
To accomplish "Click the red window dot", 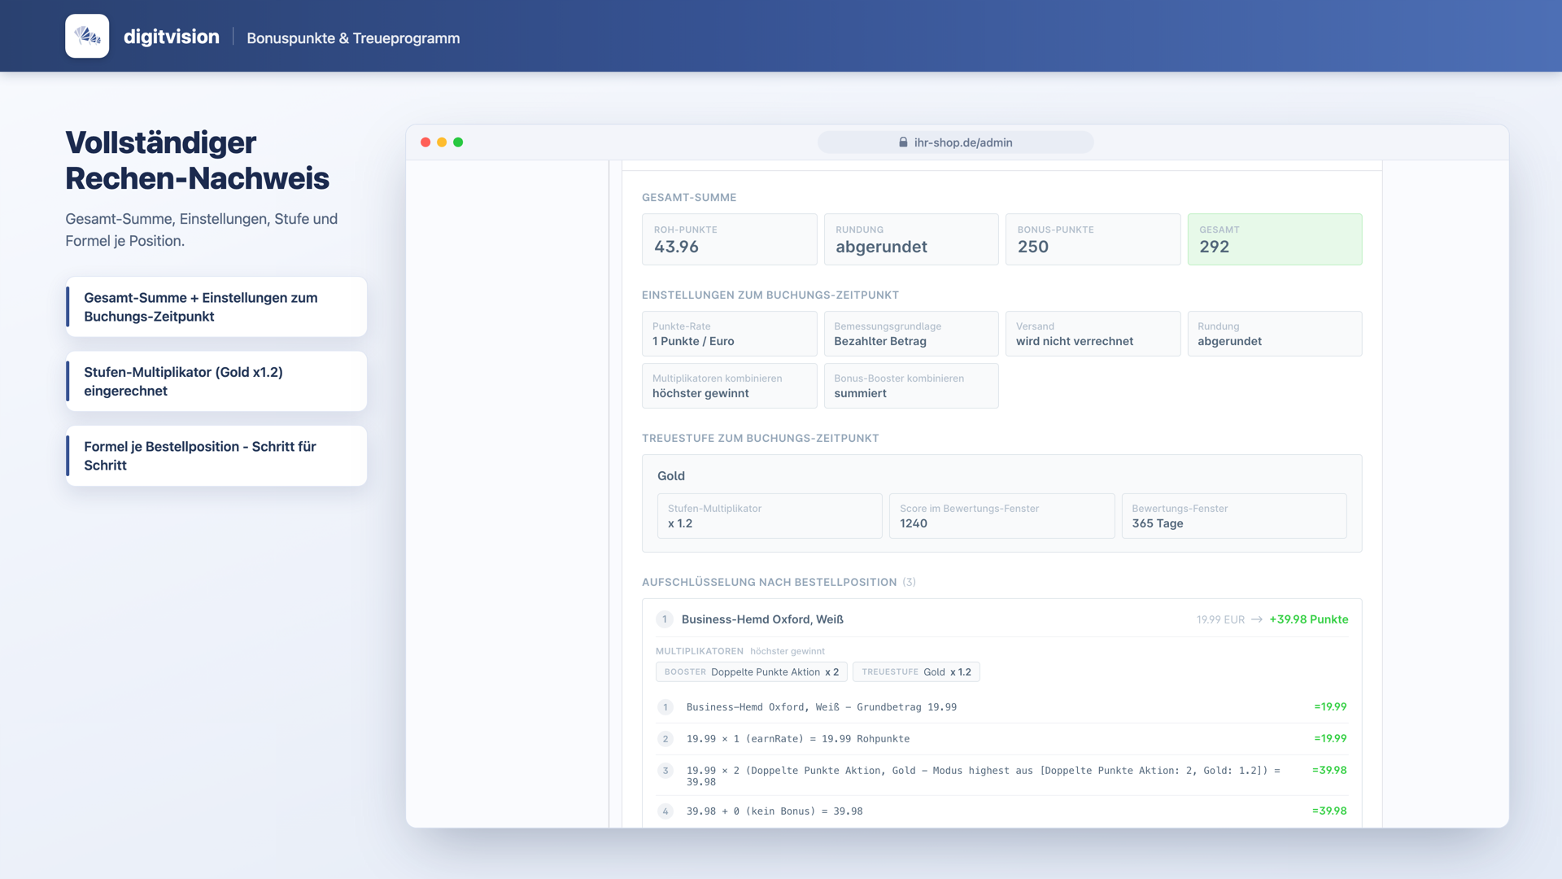I will click(x=425, y=142).
